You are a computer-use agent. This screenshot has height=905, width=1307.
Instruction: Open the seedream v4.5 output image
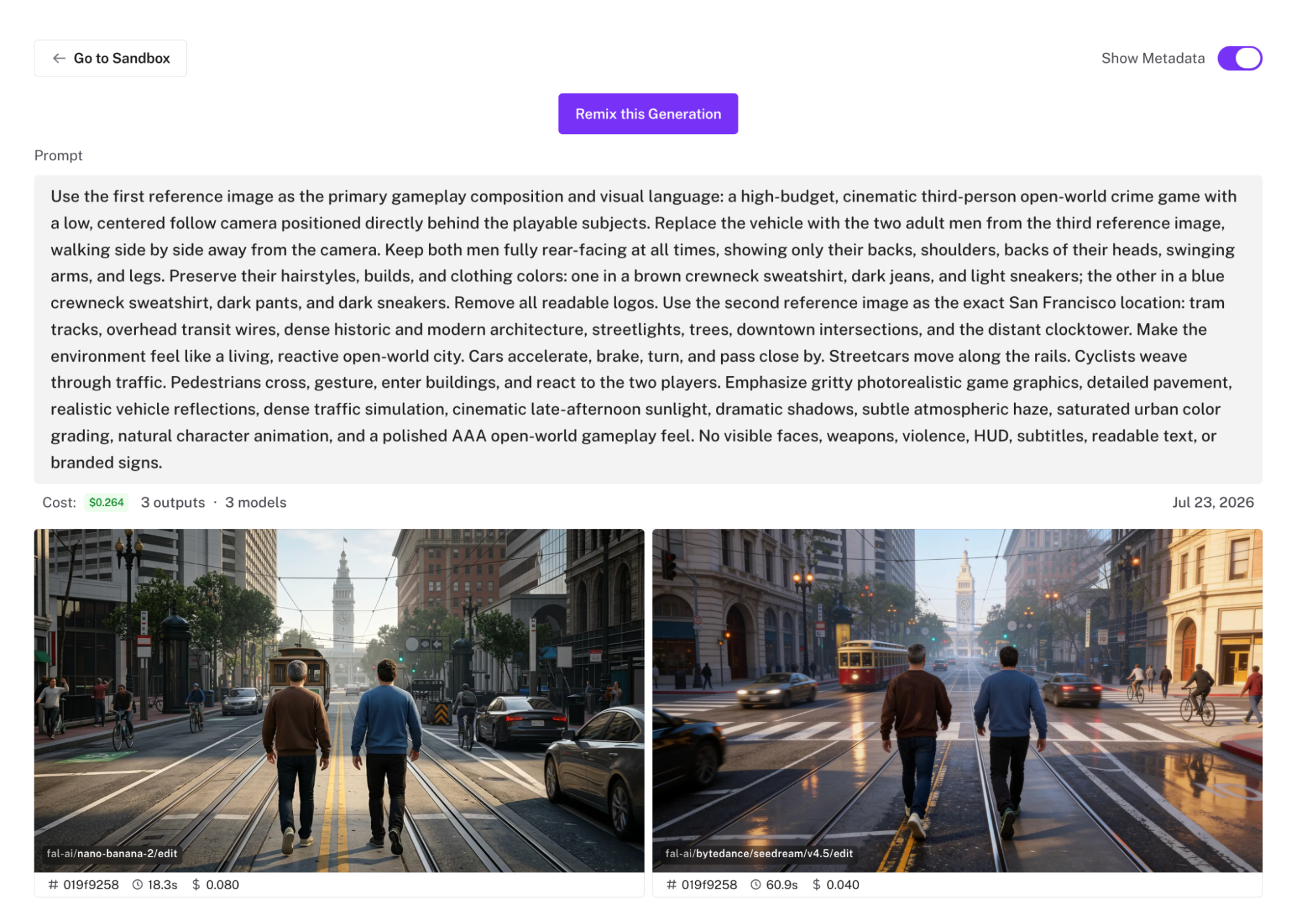tap(957, 700)
